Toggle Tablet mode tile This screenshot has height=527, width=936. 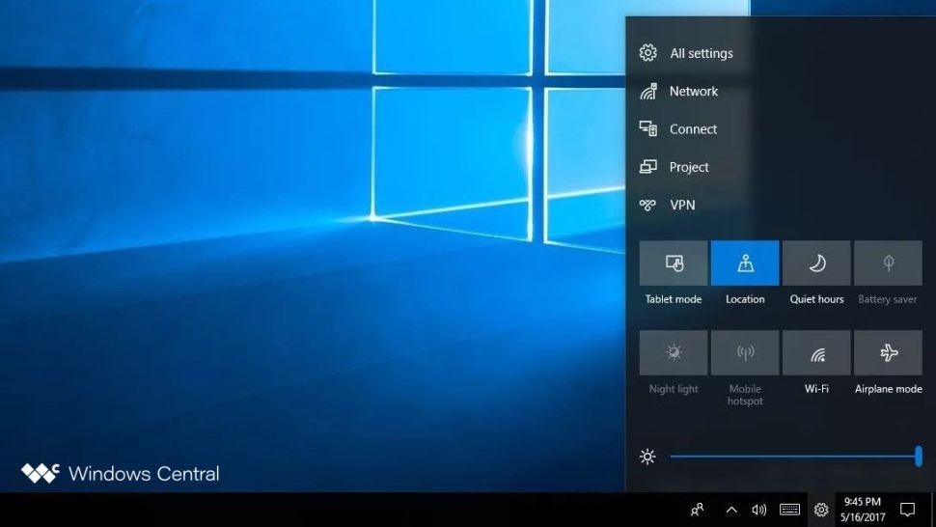pyautogui.click(x=674, y=263)
